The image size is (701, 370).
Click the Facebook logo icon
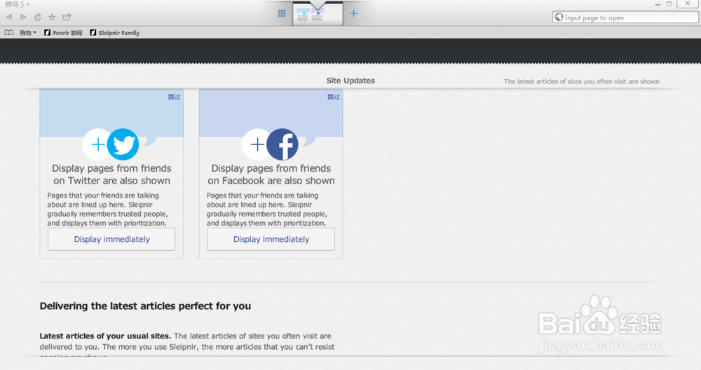(283, 145)
